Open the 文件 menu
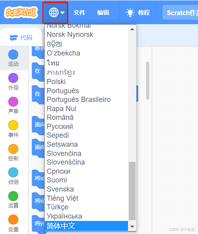Image resolution: width=198 pixels, height=234 pixels. [x=79, y=13]
